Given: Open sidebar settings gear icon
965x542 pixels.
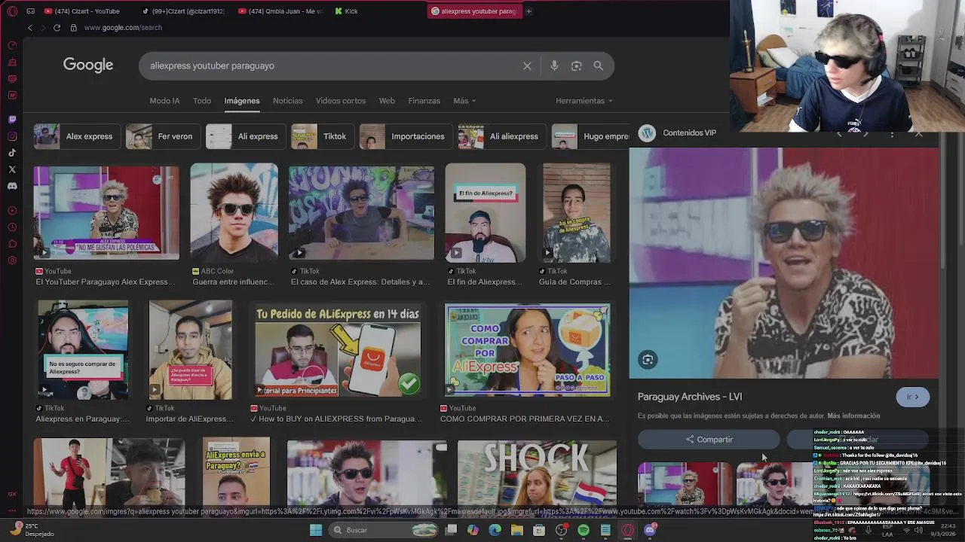Looking at the screenshot, I should tap(12, 260).
